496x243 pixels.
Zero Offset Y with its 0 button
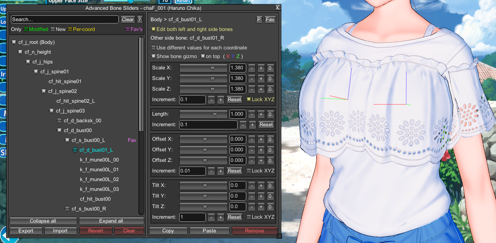pyautogui.click(x=270, y=150)
